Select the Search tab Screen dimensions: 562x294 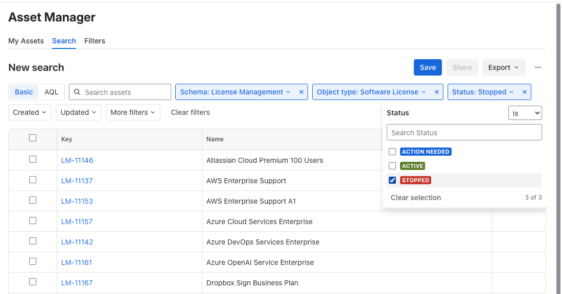(x=64, y=41)
